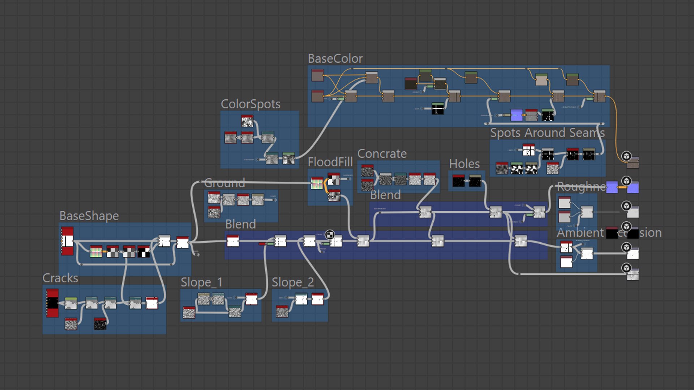Screen dimensions: 694x390
Task: Select the dark uniform color node in BaseColor frame
Action: (411, 83)
